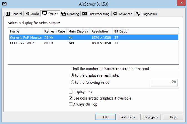Click the OK button

[x=105, y=117]
